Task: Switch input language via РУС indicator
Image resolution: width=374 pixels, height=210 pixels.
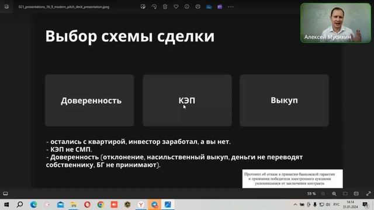Action: [337, 205]
